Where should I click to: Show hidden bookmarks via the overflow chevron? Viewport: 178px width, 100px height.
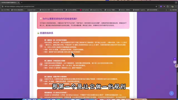click(166, 10)
